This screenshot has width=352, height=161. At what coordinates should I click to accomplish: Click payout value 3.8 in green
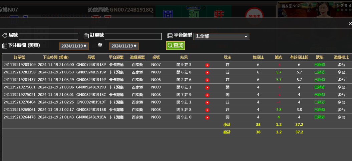pos(279,110)
